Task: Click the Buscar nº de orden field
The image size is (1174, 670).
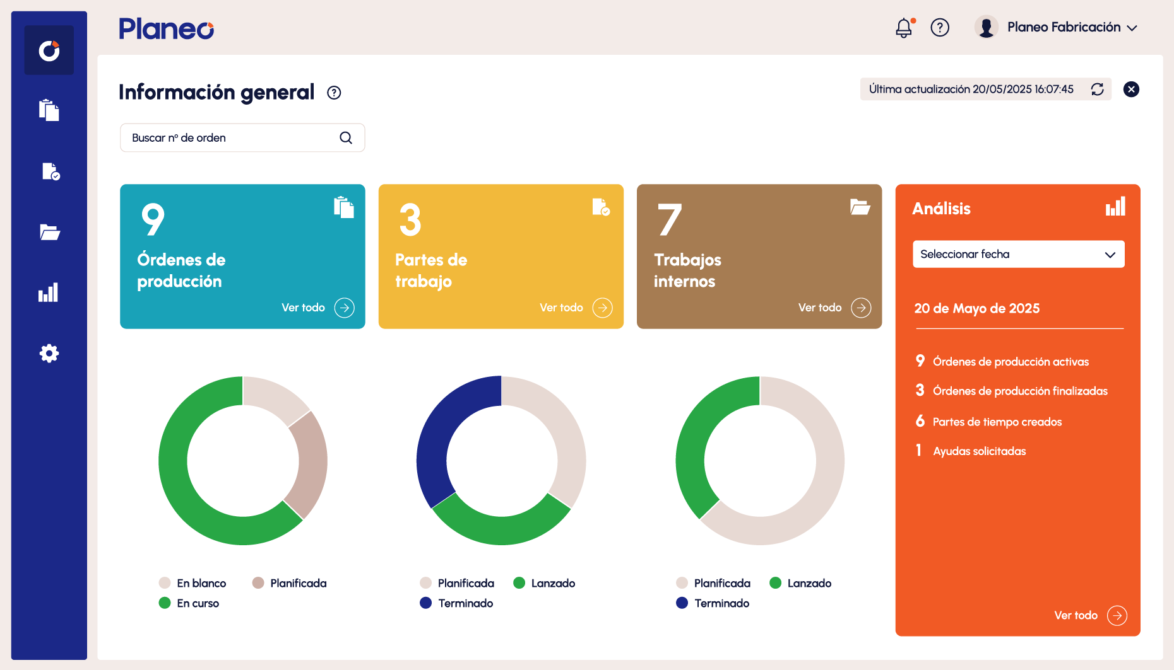Action: click(x=230, y=138)
